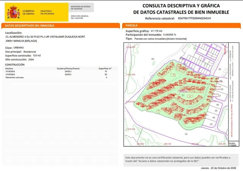Click the surface value '70' in table

(106, 72)
